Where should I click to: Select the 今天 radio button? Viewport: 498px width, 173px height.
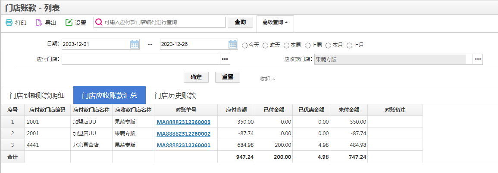(x=244, y=45)
